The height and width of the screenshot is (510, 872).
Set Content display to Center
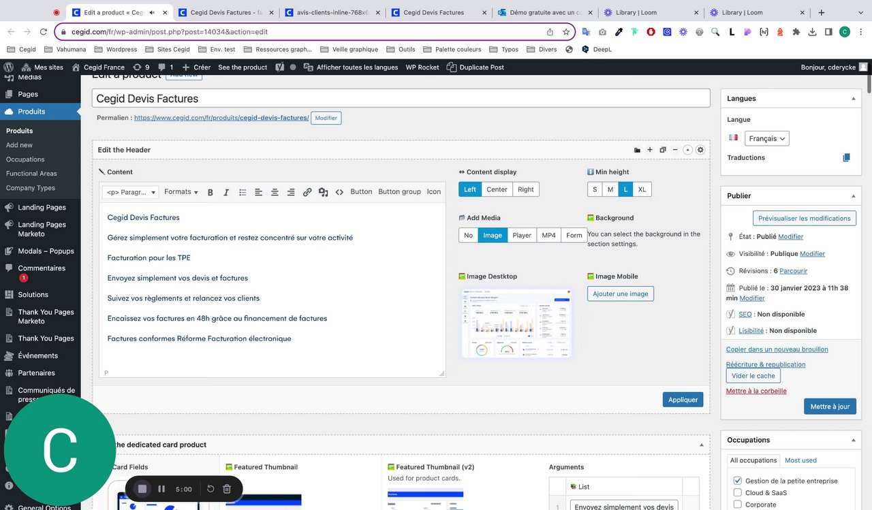click(x=497, y=189)
